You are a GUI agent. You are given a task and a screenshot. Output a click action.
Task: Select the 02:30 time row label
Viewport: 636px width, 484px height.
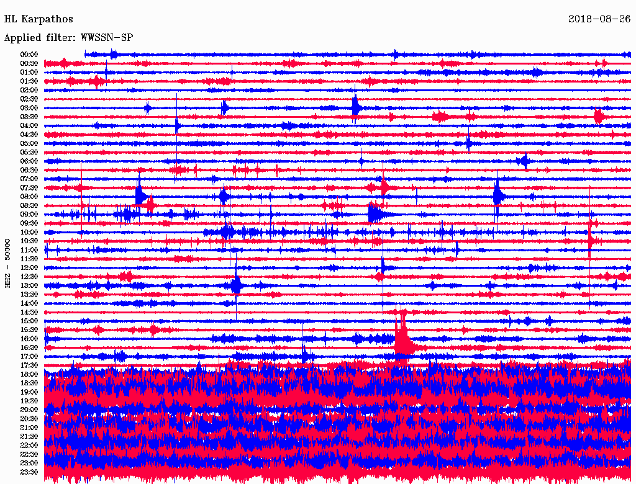tap(29, 99)
